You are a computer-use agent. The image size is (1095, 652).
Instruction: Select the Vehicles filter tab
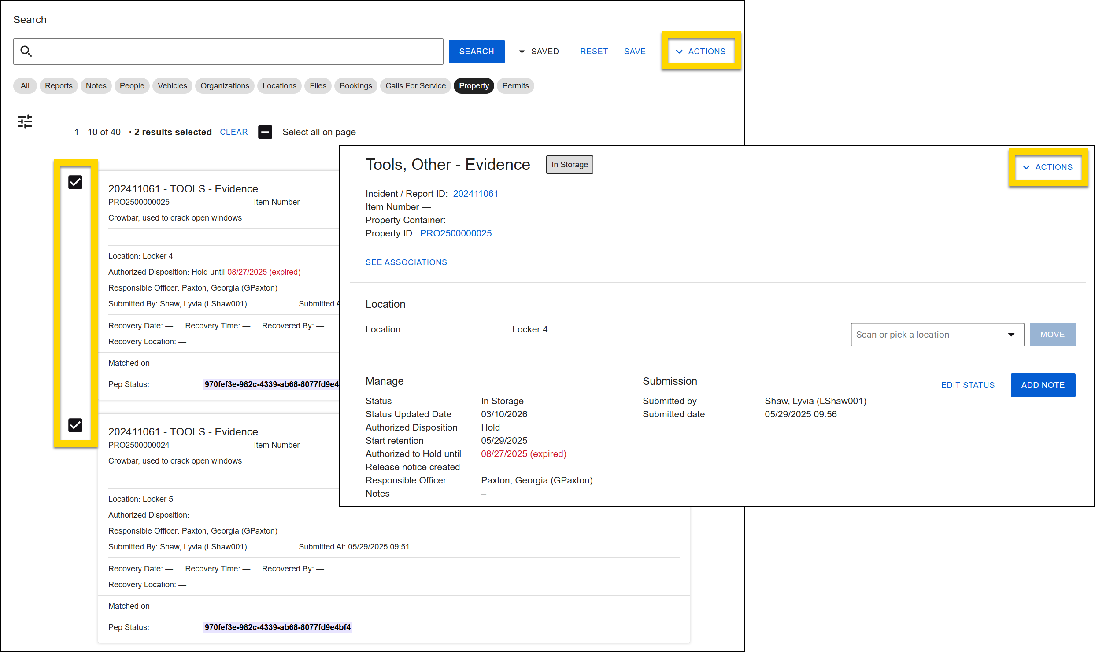[172, 86]
